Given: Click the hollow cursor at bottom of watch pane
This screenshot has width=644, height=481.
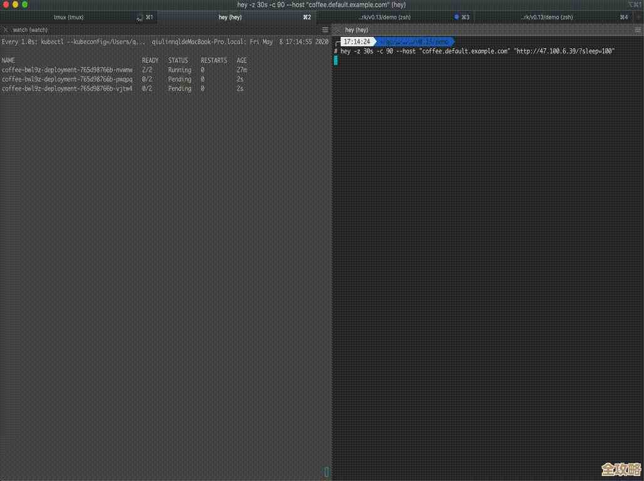Looking at the screenshot, I should click(x=326, y=472).
